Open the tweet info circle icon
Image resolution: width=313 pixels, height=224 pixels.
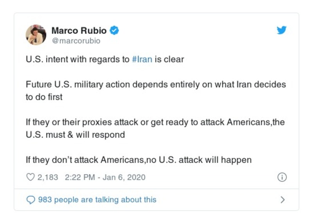[x=282, y=177]
